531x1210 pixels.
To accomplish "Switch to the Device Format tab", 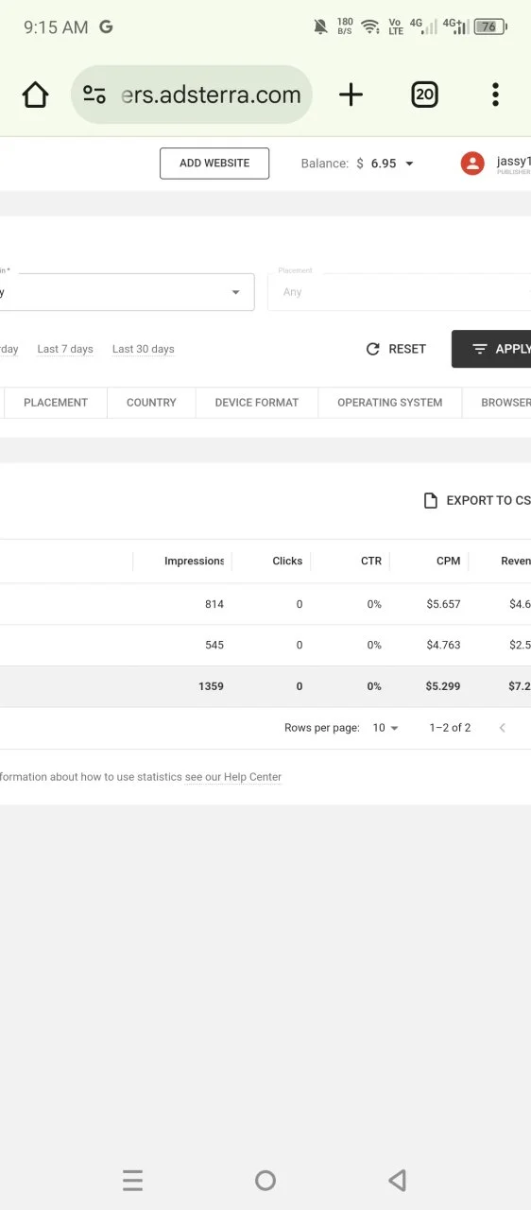I will coord(257,403).
